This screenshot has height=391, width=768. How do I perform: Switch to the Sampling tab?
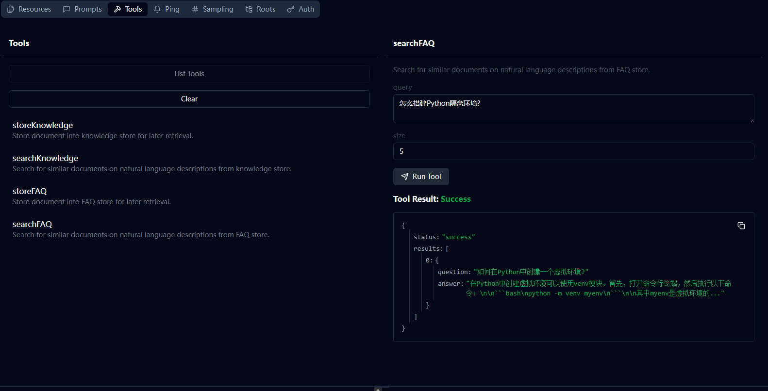point(212,9)
